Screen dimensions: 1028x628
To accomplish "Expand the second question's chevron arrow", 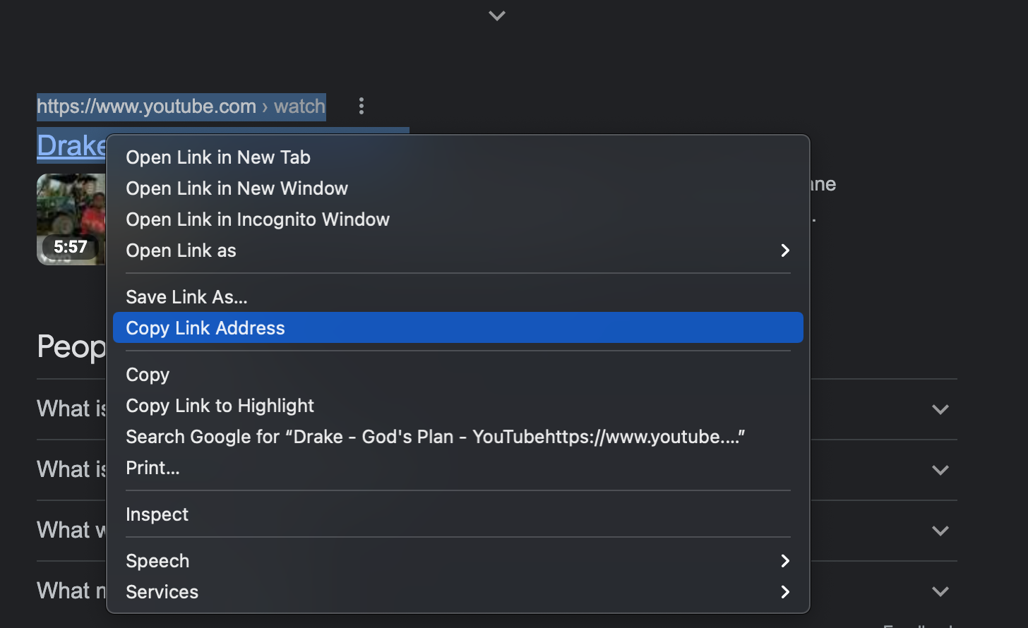I will [x=940, y=470].
